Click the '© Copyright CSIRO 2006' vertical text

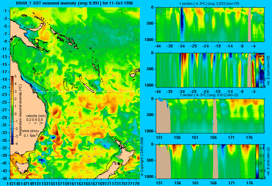click(x=142, y=156)
